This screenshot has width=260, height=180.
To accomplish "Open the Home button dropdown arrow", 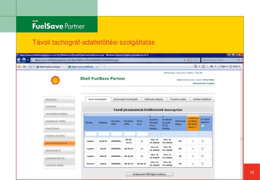I will (200, 66).
